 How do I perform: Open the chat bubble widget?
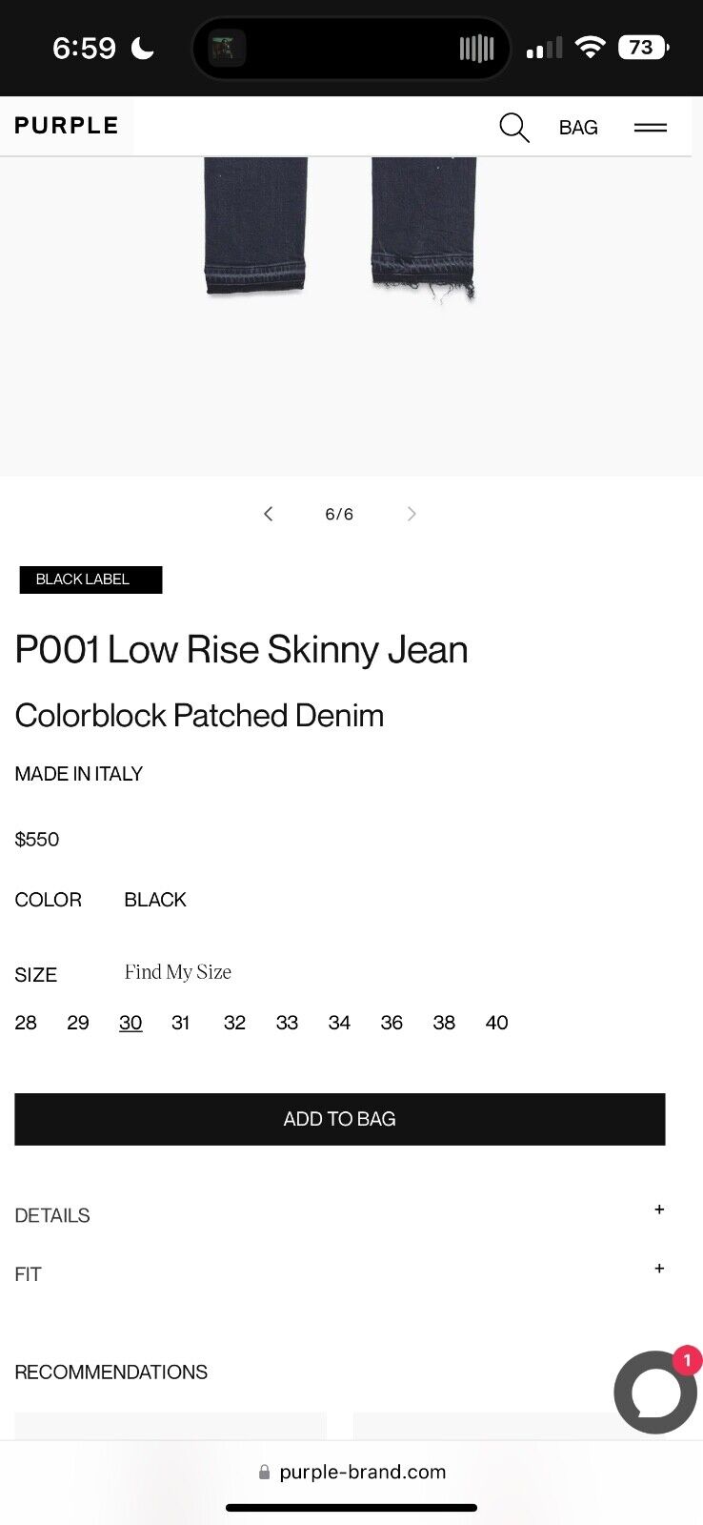[x=656, y=1391]
